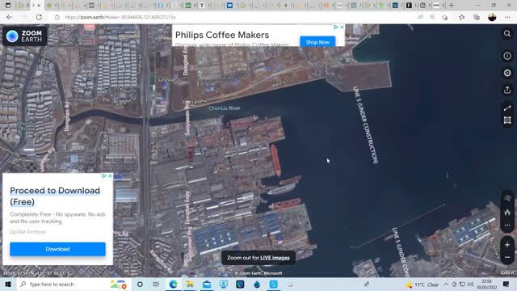Screen dimensions: 517x291
Task: Click Shop Now in Philips ad
Action: pos(317,42)
